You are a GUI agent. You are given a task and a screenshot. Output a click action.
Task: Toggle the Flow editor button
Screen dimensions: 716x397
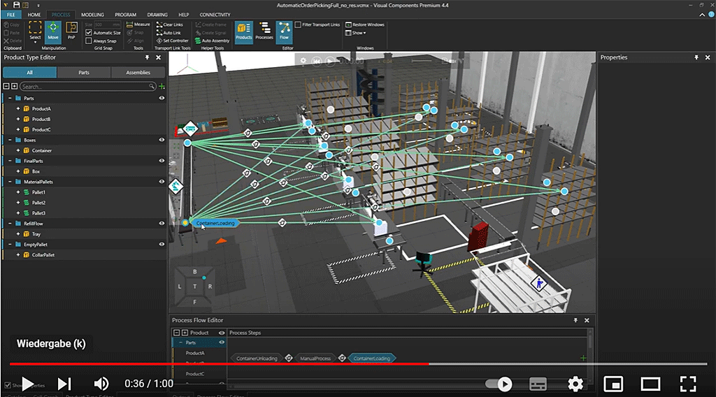285,30
